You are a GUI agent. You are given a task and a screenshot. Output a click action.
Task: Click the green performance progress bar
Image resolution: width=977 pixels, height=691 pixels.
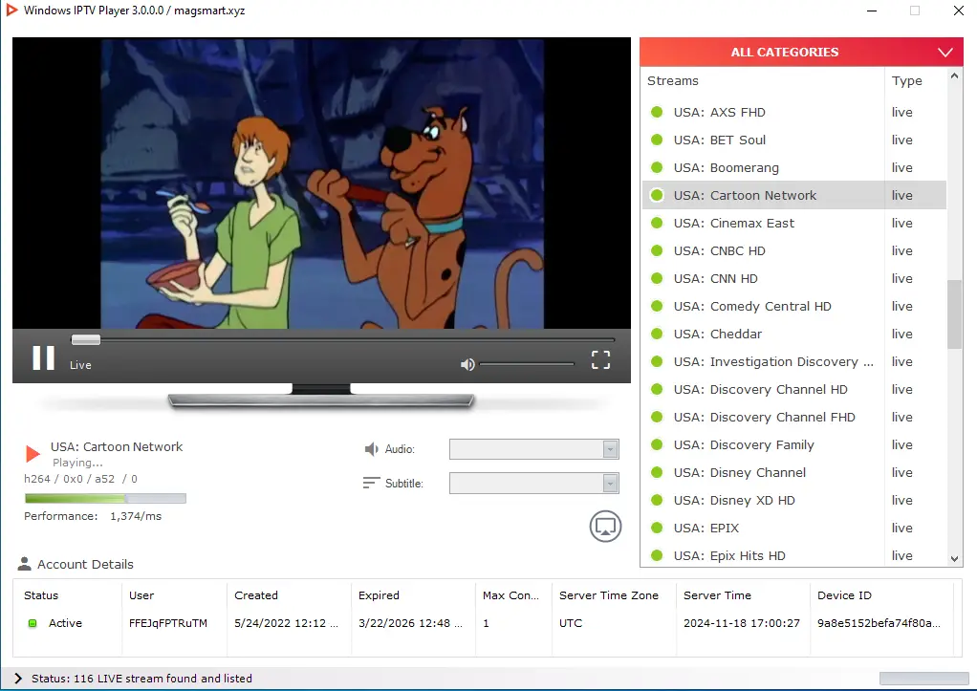105,499
